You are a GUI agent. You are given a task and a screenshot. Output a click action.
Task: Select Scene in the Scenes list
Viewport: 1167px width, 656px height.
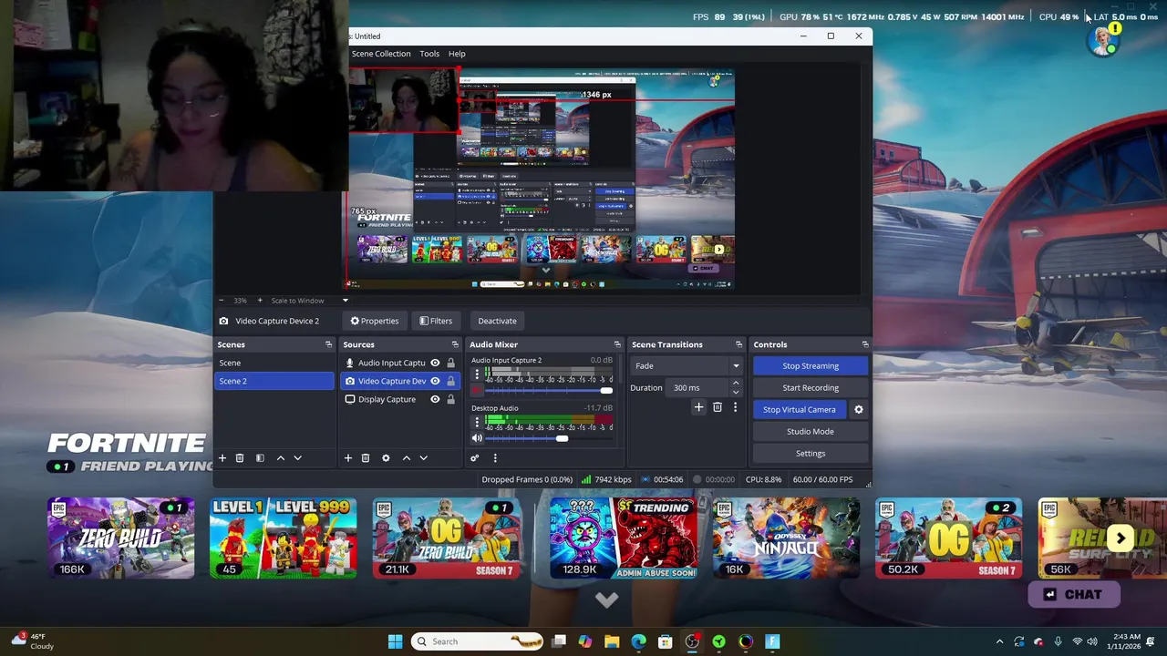[274, 363]
